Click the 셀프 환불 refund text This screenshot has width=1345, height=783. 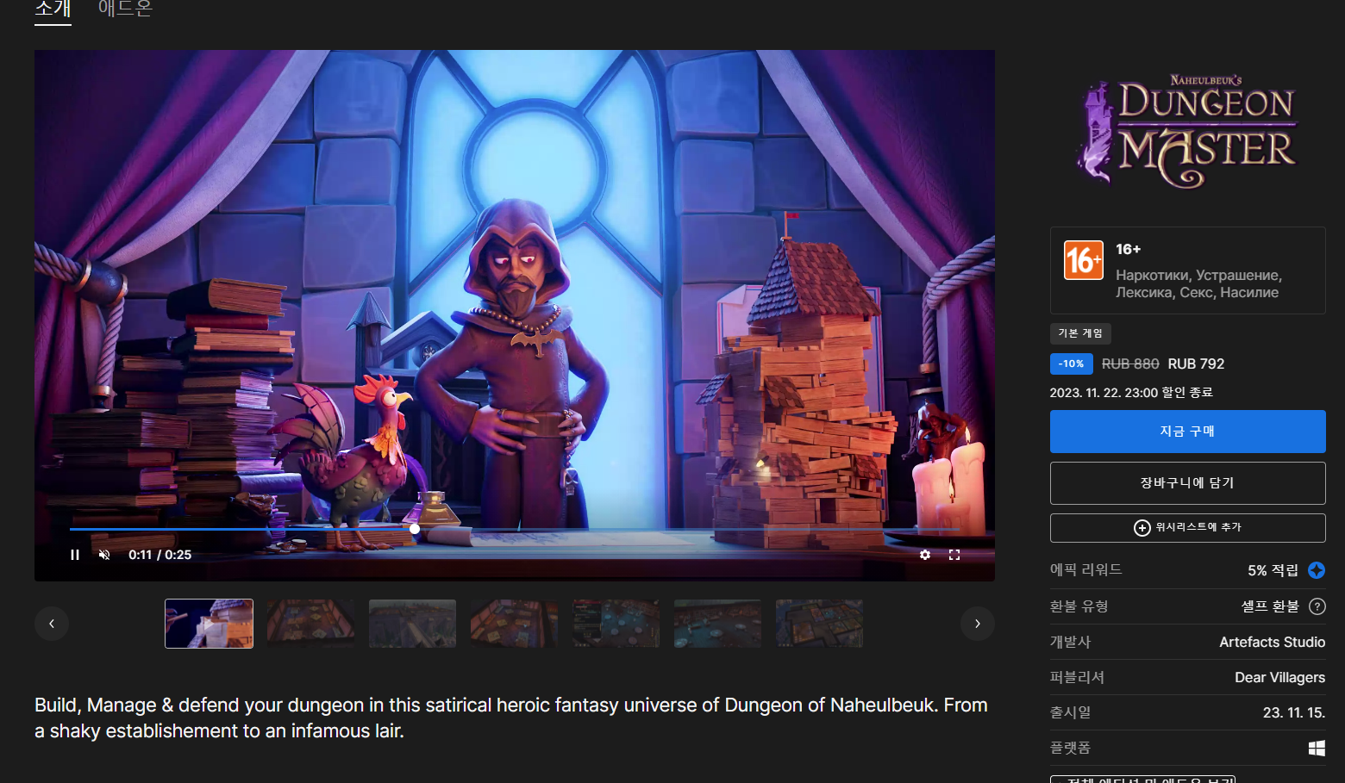point(1270,606)
